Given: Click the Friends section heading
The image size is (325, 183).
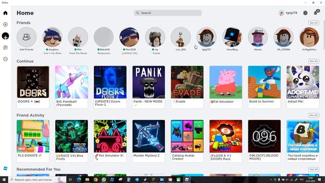Looking at the screenshot, I should pyautogui.click(x=23, y=23).
